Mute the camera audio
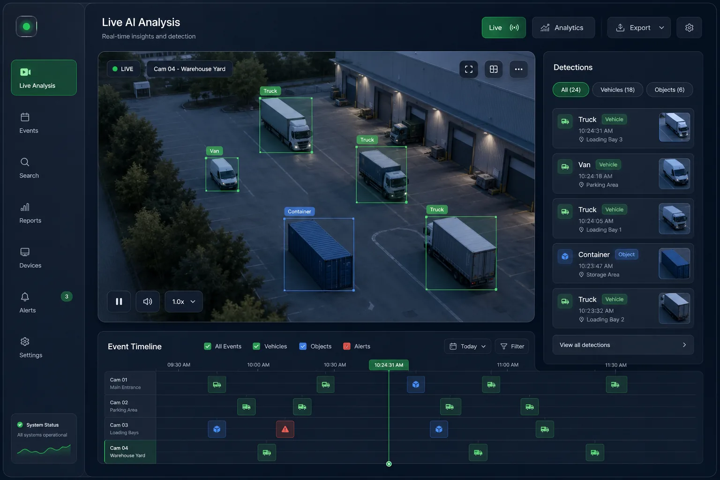This screenshot has width=720, height=480. pyautogui.click(x=148, y=301)
